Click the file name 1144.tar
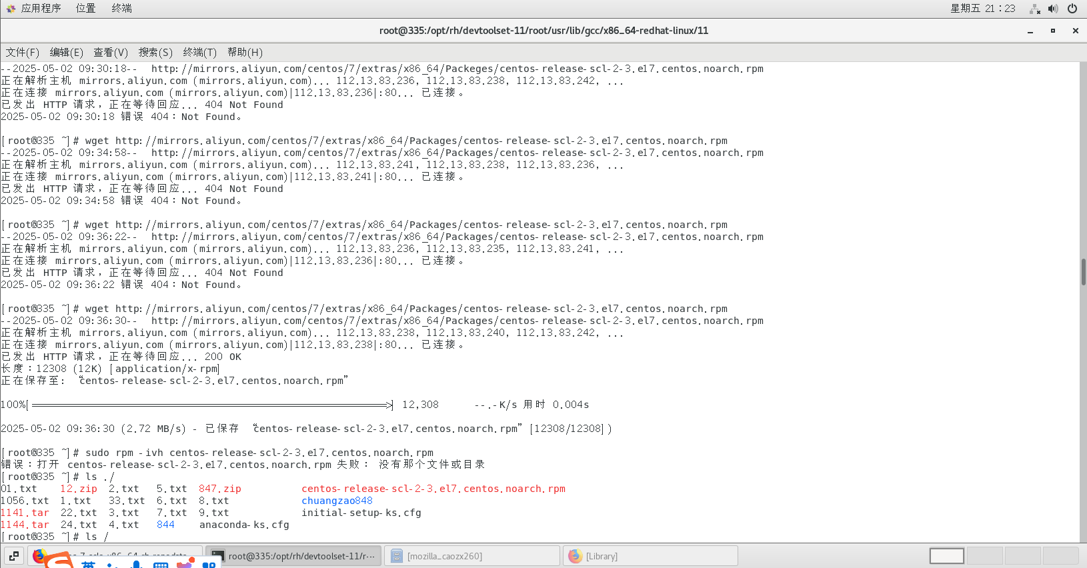 pos(25,525)
